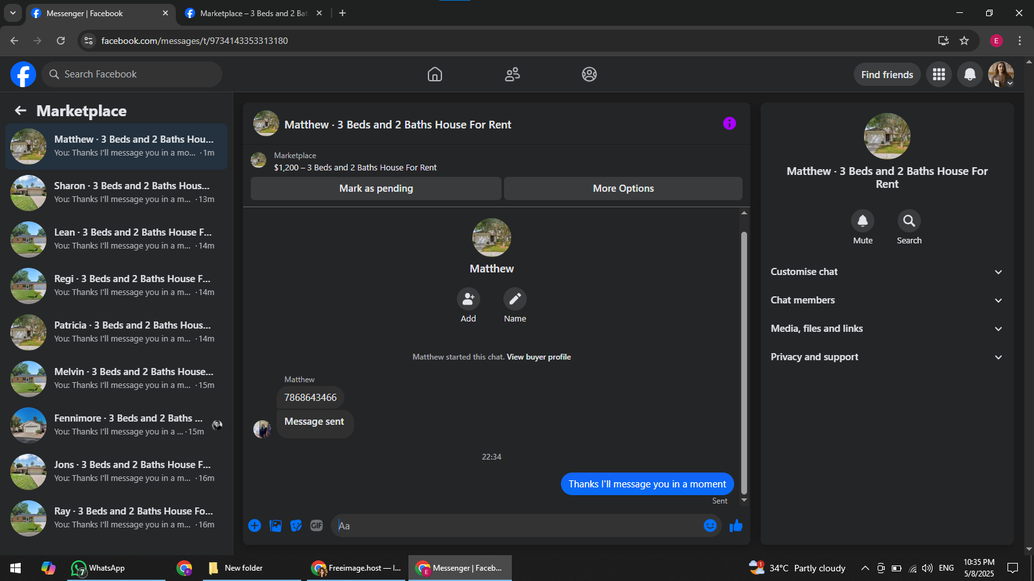Screen dimensions: 1034x581
Task: Focus the Search Facebook field
Action: (x=132, y=74)
